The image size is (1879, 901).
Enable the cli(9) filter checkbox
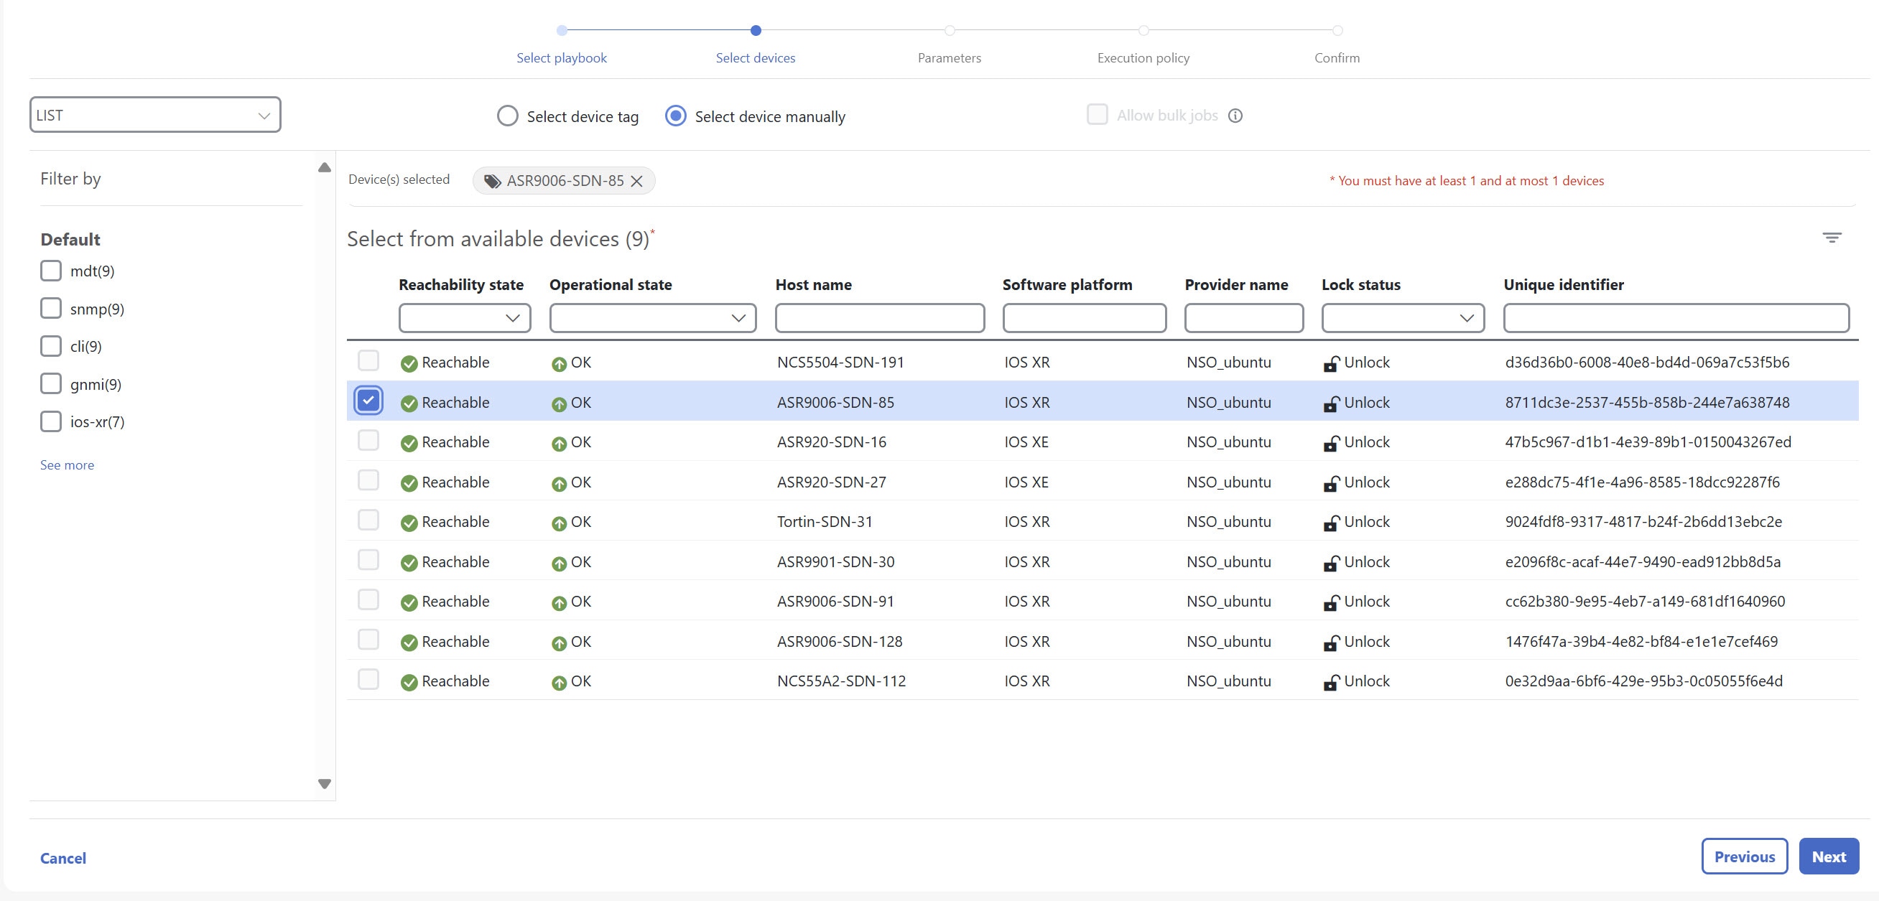click(51, 345)
